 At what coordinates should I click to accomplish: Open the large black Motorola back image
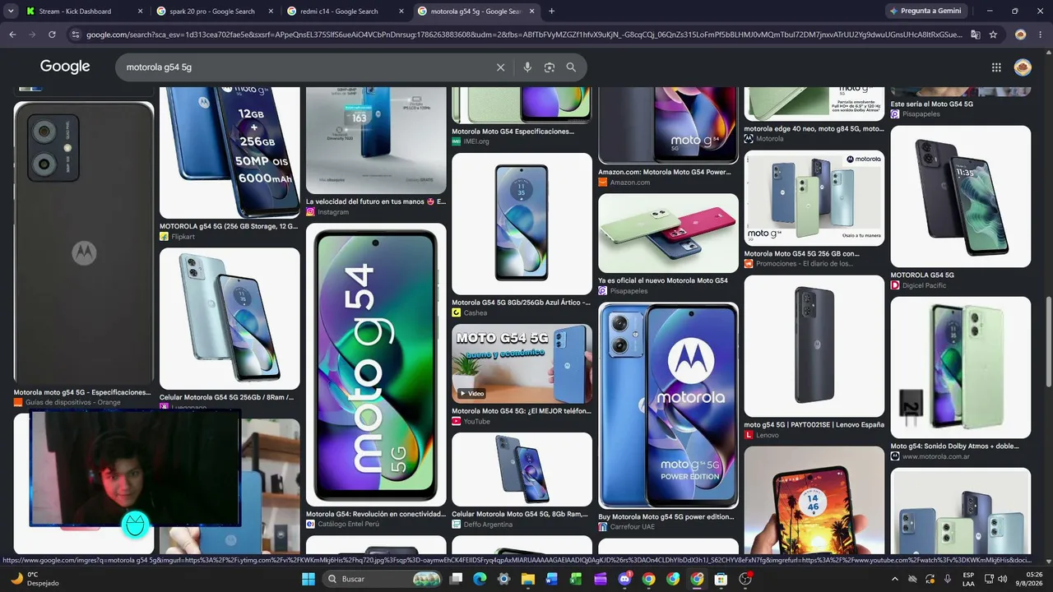coord(84,243)
